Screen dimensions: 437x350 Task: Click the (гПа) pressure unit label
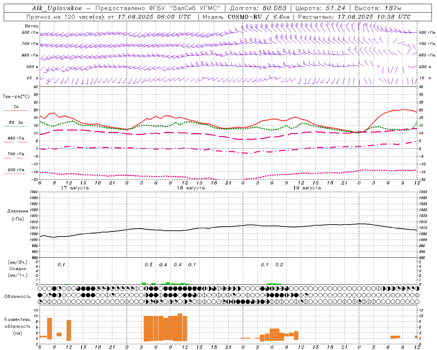click(18, 219)
